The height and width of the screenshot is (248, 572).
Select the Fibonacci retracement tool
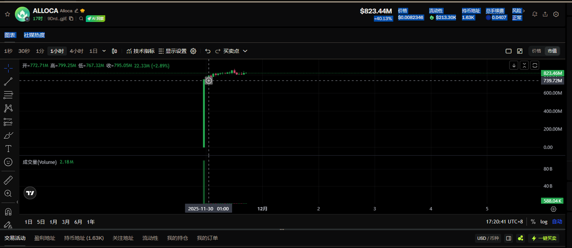[x=8, y=95]
